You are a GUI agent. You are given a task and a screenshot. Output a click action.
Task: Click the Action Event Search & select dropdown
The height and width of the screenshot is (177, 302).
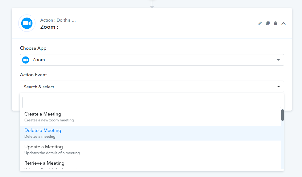152,86
